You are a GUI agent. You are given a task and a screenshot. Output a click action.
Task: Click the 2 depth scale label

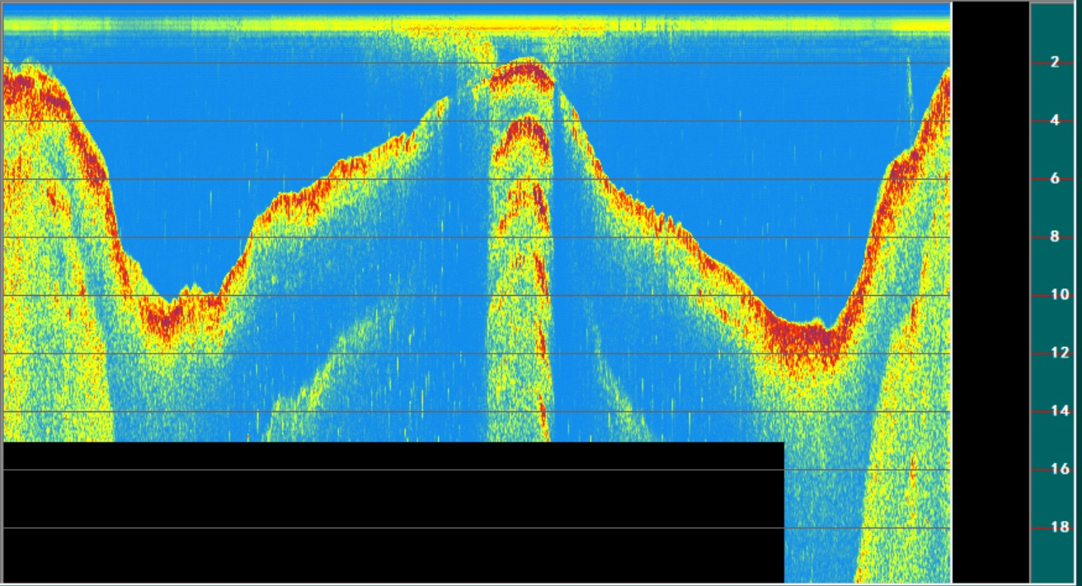[x=1054, y=63]
